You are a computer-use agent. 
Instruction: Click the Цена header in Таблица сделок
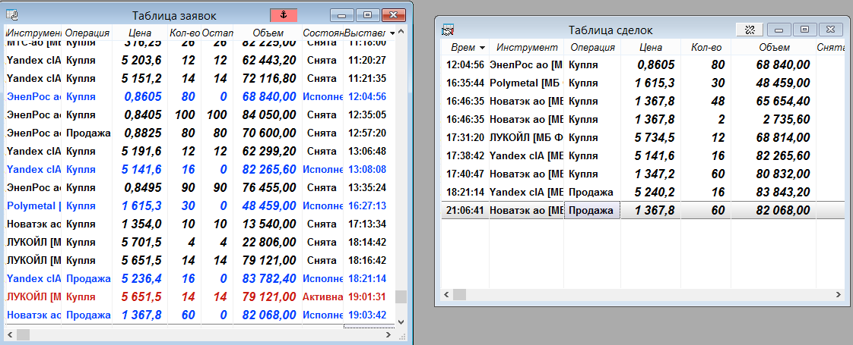tap(651, 48)
